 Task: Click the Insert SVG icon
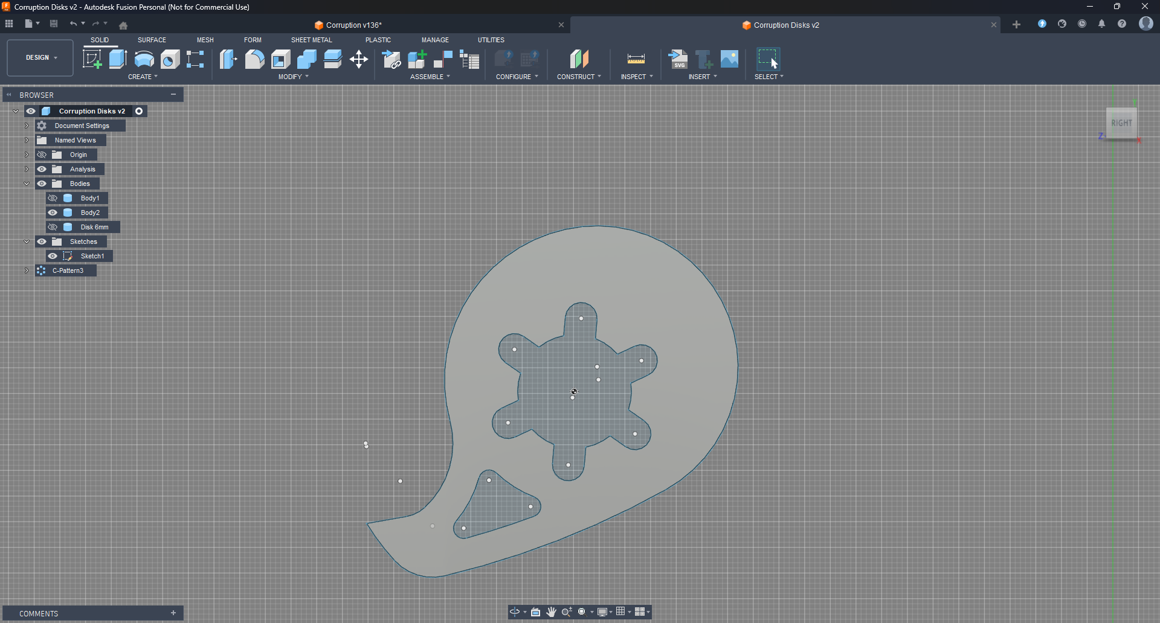coord(678,59)
